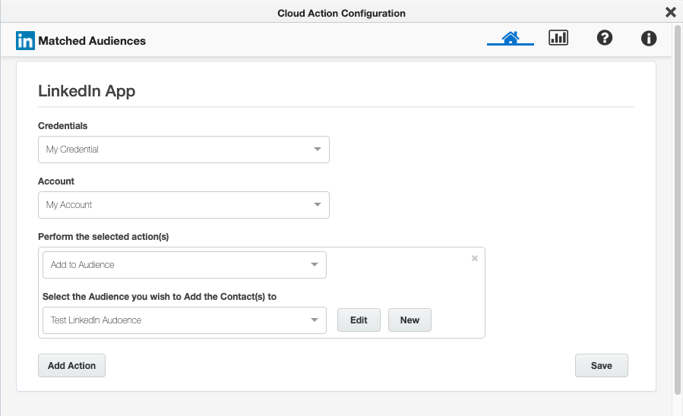Expand the Test LinkedIn Audience dropdown
683x416 pixels.
click(x=184, y=320)
